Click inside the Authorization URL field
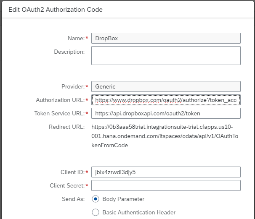The height and width of the screenshot is (219, 255). tap(165, 100)
